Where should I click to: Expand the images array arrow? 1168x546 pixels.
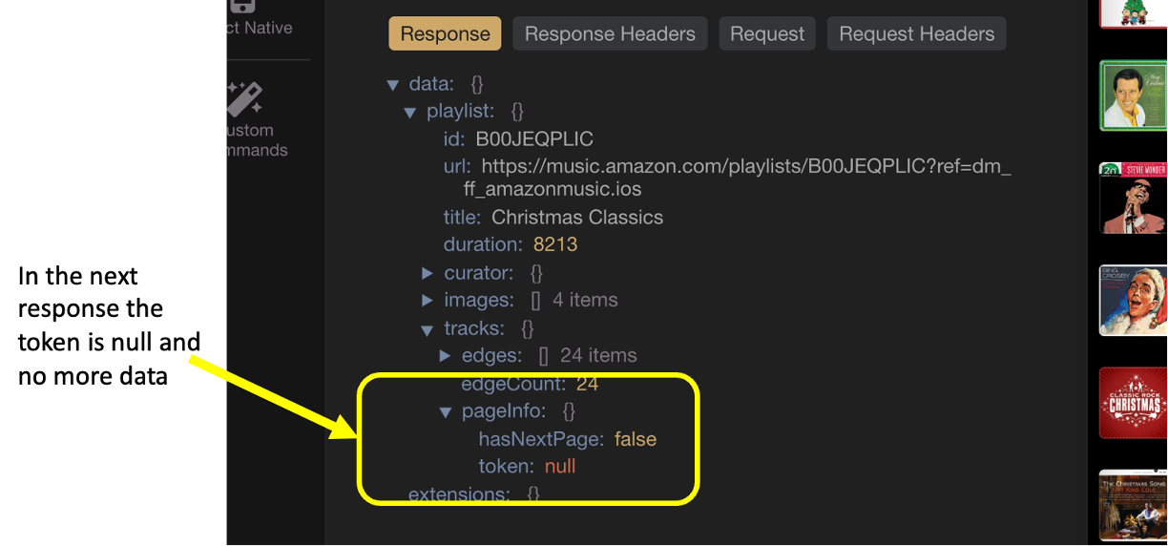coord(428,301)
